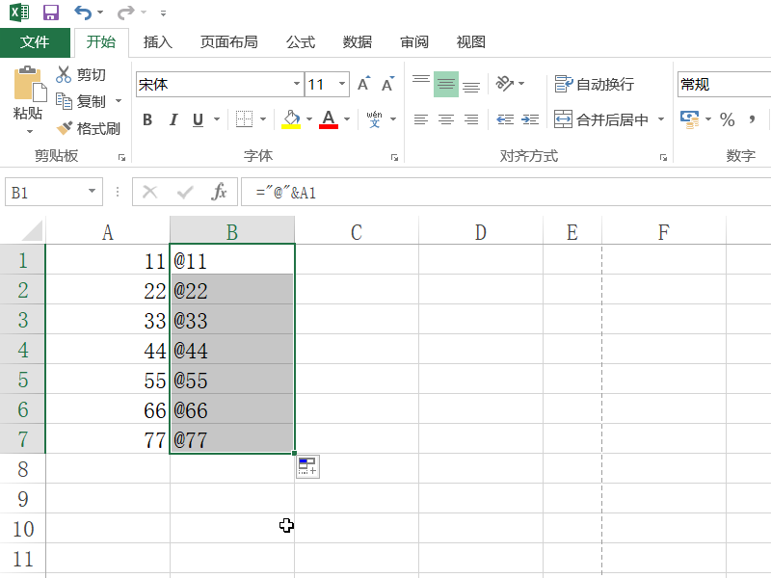The image size is (771, 578).
Task: Click the fx insert function icon
Action: [x=220, y=192]
